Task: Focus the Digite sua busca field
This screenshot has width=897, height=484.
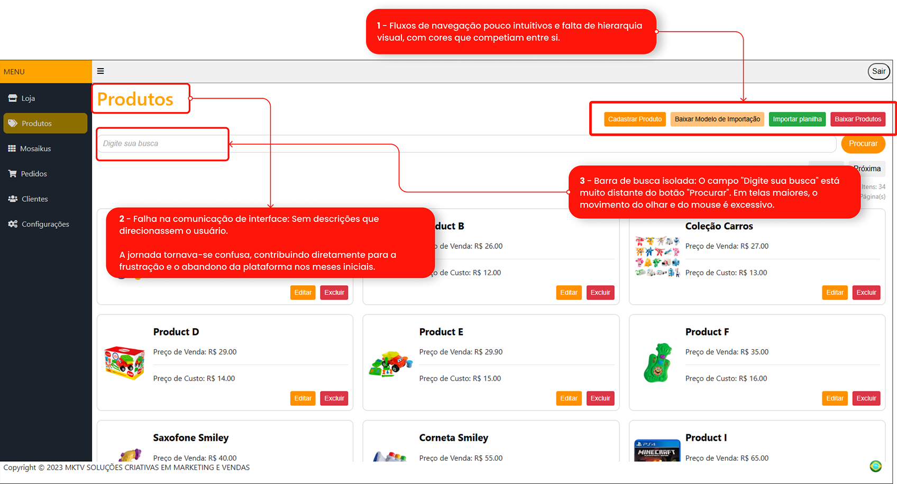Action: 466,144
